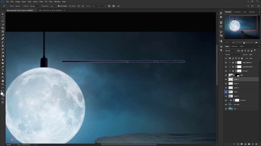Image resolution: width=261 pixels, height=146 pixels.
Task: Select the Dodge tool
Action: (3, 63)
